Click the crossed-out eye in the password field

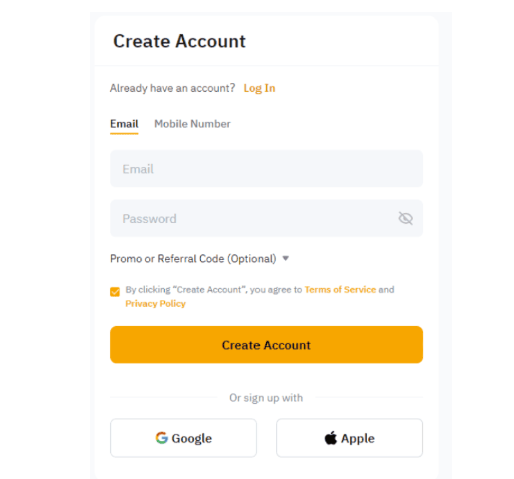[x=405, y=218]
